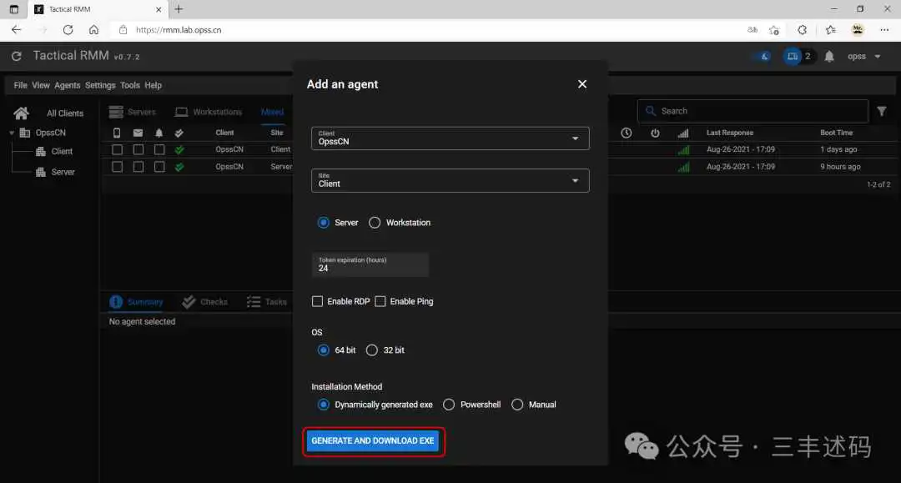Image resolution: width=901 pixels, height=483 pixels.
Task: Click Generate and Download EXE button
Action: tap(373, 441)
